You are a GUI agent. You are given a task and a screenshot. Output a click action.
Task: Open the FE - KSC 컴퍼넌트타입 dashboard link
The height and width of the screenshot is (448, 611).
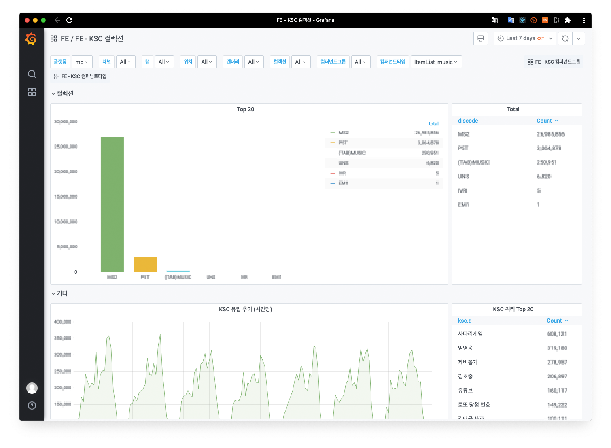click(x=80, y=76)
